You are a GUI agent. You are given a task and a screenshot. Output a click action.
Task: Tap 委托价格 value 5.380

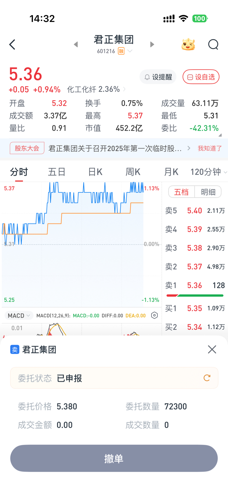pos(67,406)
